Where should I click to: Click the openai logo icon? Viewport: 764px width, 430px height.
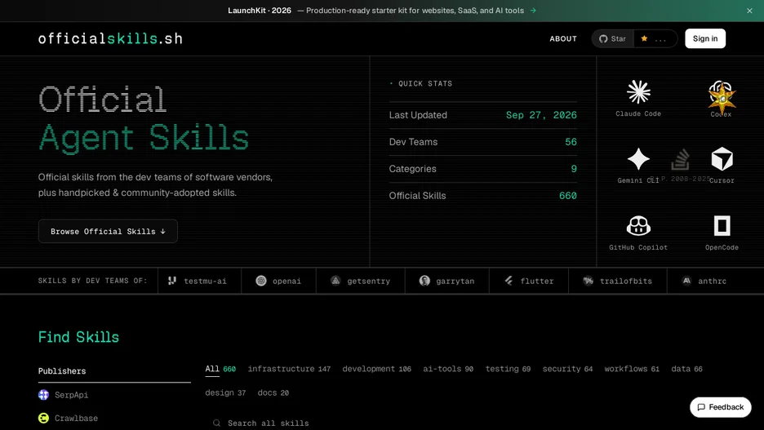[261, 281]
